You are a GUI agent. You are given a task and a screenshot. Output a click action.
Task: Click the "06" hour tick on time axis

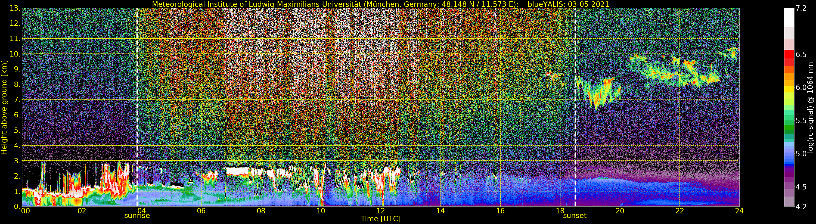tap(201, 211)
